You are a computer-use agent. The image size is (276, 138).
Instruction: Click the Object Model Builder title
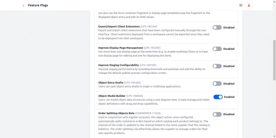point(112,96)
